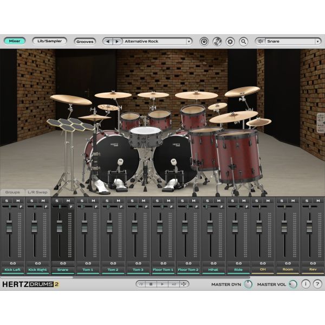Select the Floor Tom 1 channel label
325x325 pixels.
(x=163, y=270)
